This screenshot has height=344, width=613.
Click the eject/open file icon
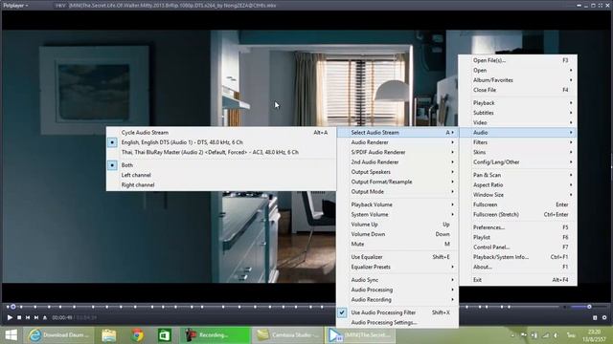(x=45, y=317)
